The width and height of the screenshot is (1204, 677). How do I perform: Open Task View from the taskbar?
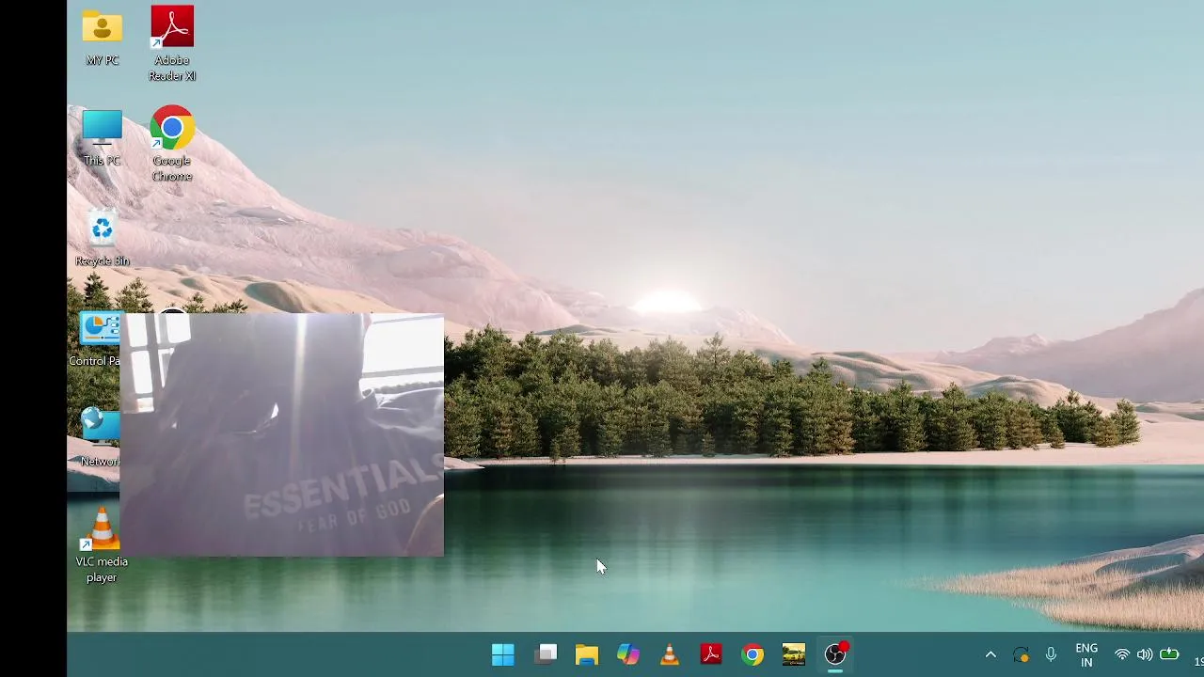[546, 654]
